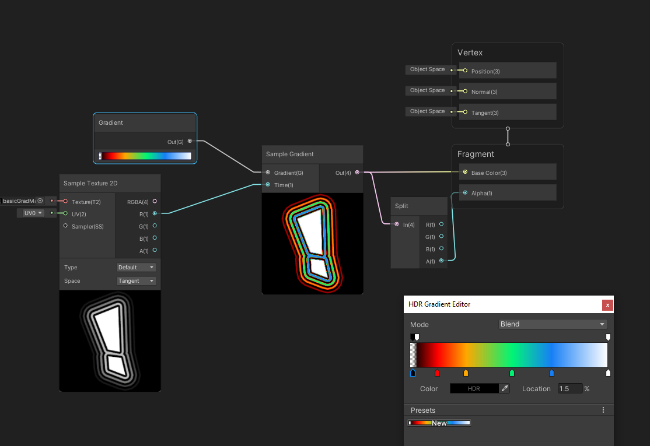
Task: Select the green color key marker
Action: pos(512,373)
